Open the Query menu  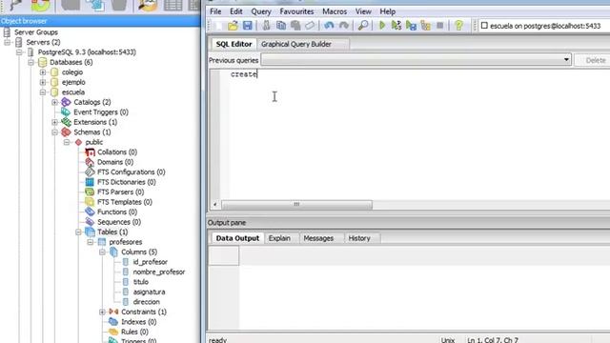pyautogui.click(x=261, y=11)
